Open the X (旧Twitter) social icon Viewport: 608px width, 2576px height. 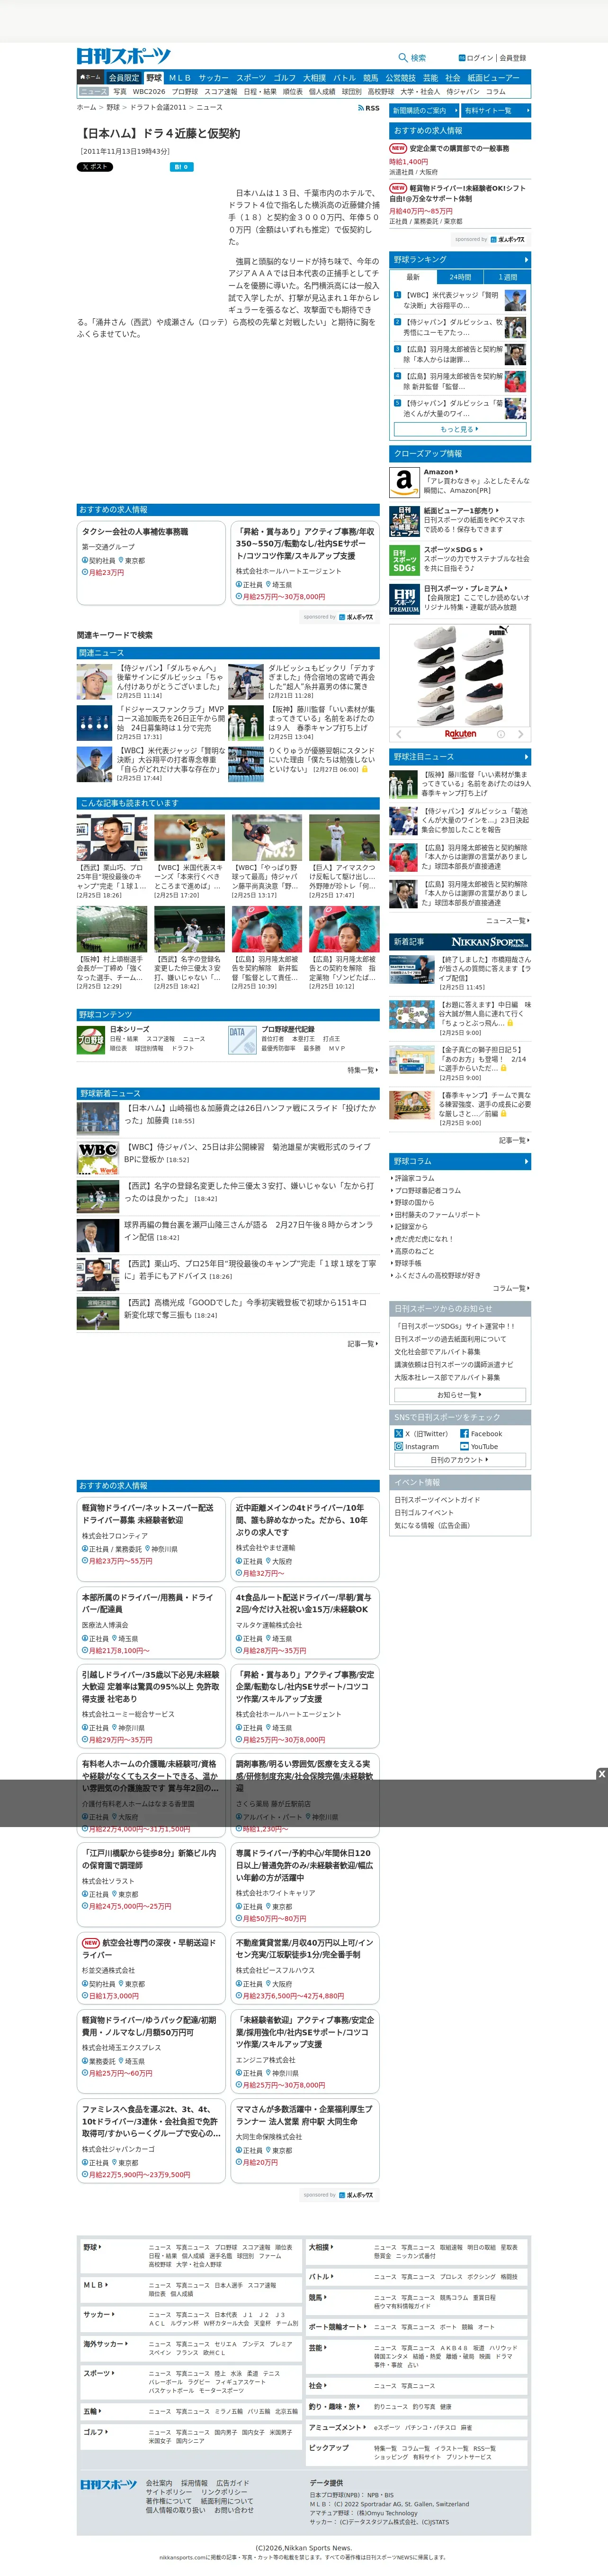pos(398,1434)
